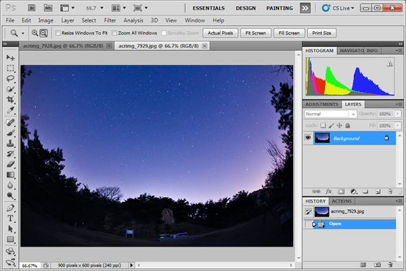The height and width of the screenshot is (271, 406).
Task: Select the Pen tool
Action: click(10, 208)
